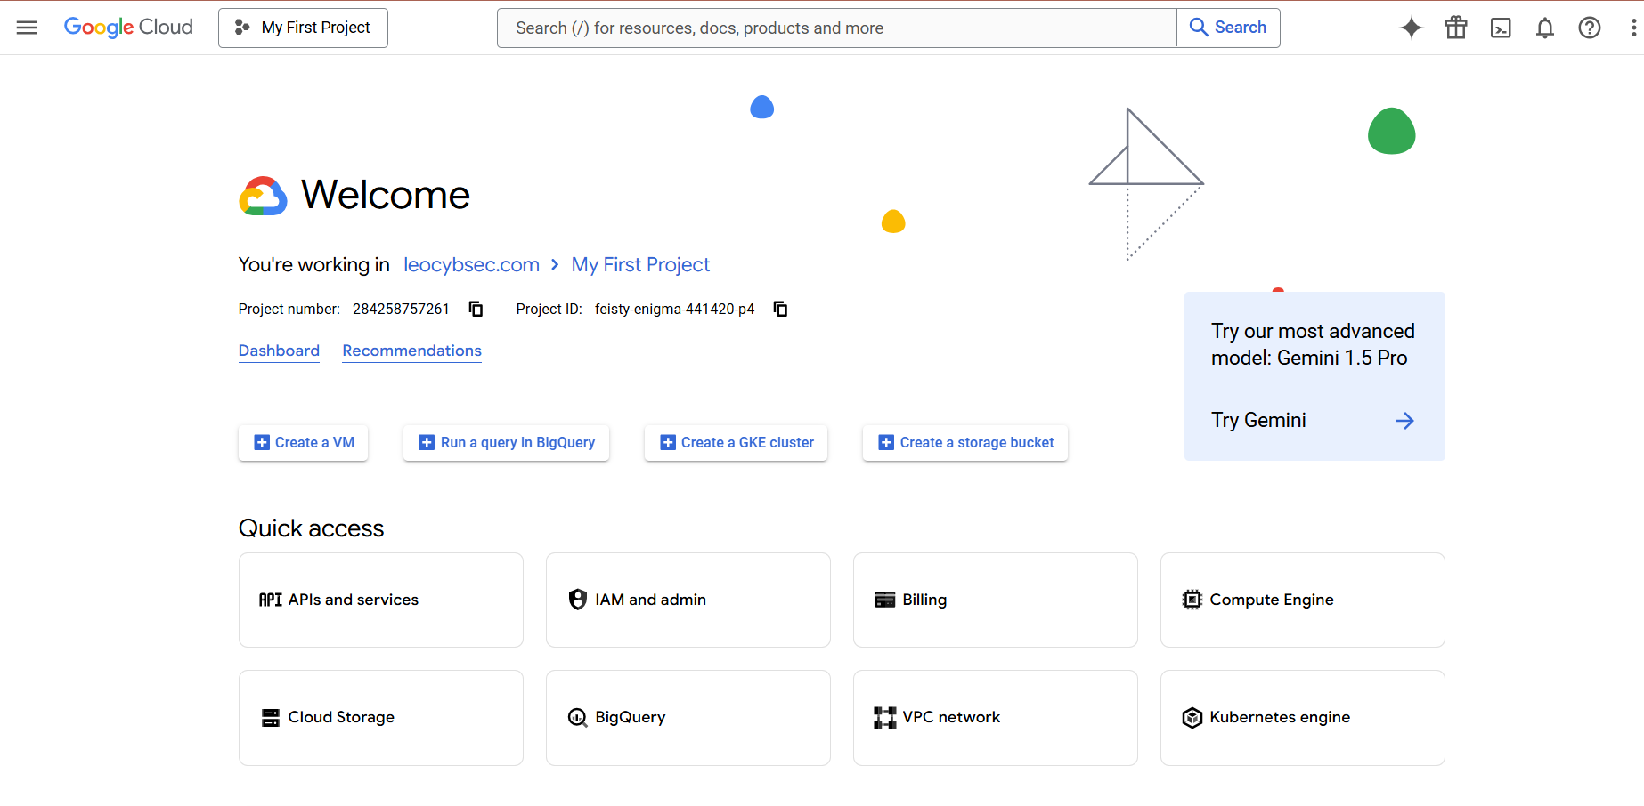Click Create a GKE cluster button
Viewport: 1644px width, 806px height.
click(x=736, y=442)
